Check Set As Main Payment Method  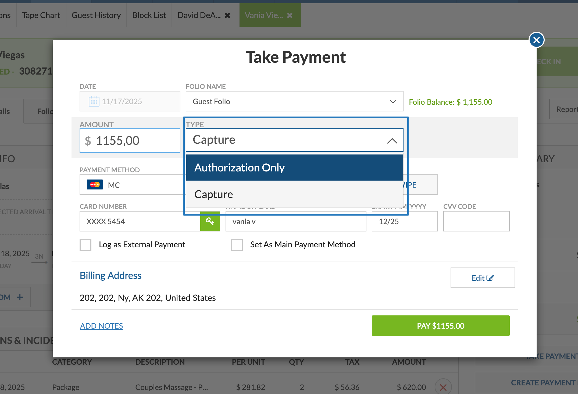point(237,245)
